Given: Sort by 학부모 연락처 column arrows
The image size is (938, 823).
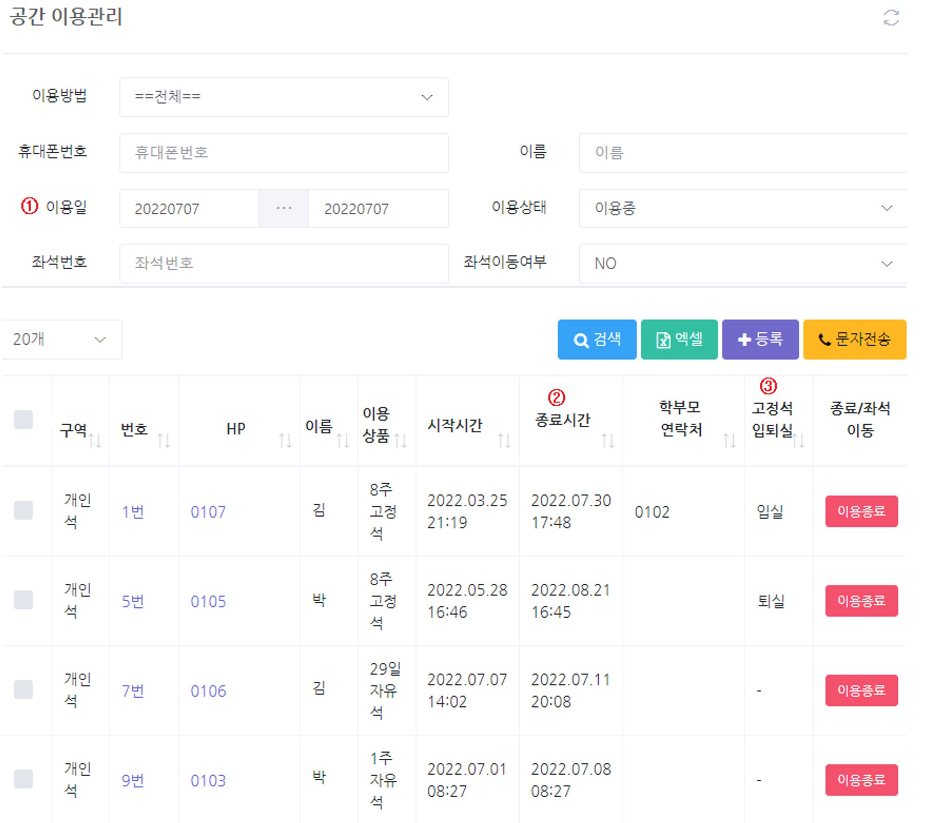Looking at the screenshot, I should point(729,440).
